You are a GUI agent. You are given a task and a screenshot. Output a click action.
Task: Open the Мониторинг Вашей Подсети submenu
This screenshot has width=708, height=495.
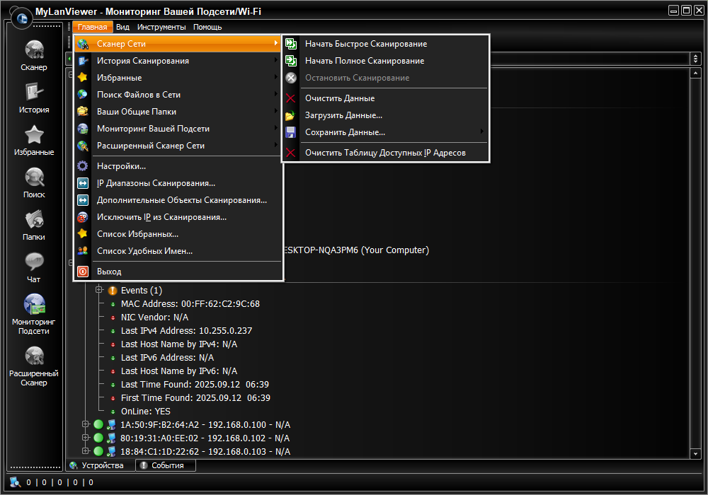point(178,129)
